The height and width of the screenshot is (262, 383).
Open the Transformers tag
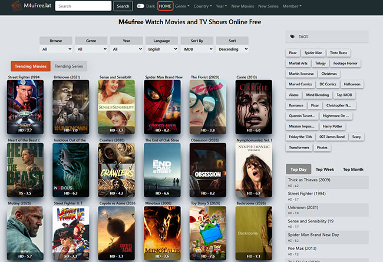click(x=299, y=147)
